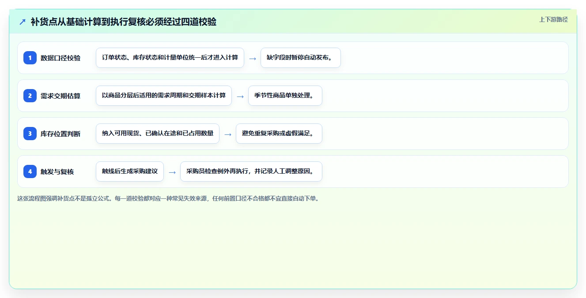Select the 库存位置判断 step label
Viewport: 586px width, 298px height.
[60, 134]
